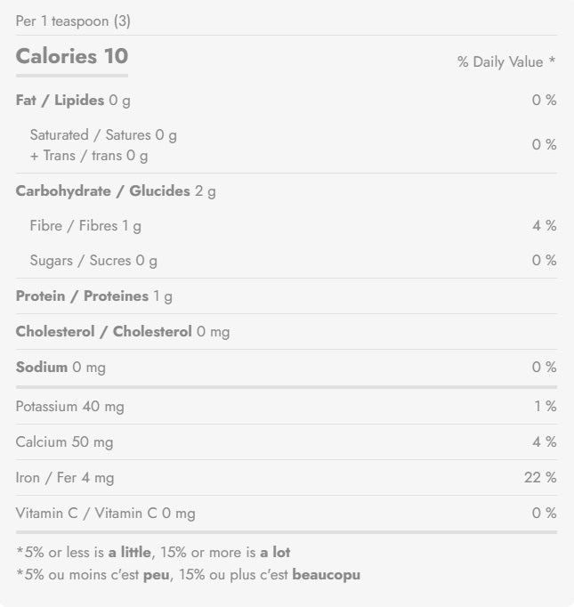The height and width of the screenshot is (607, 574).
Task: Select the Fat / Lipides row label
Action: (73, 101)
